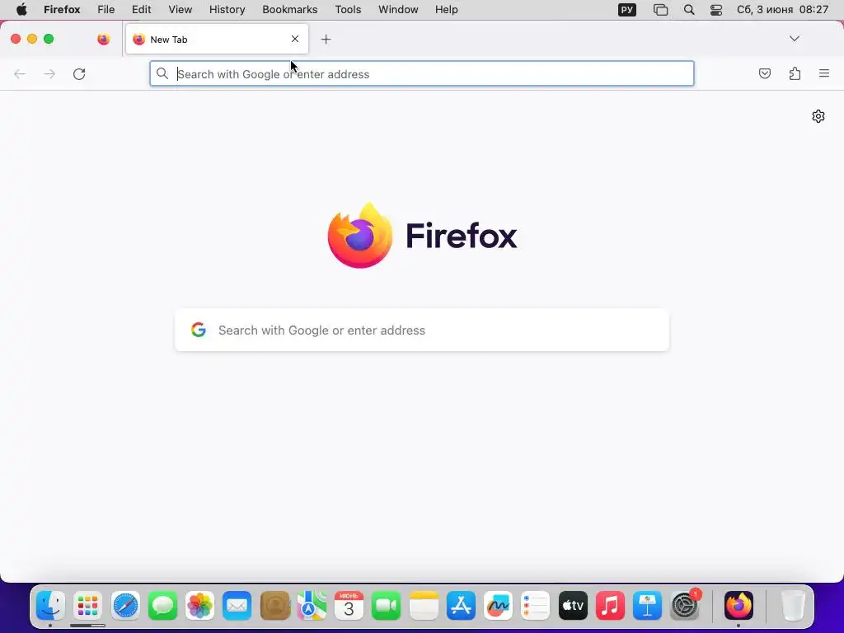Screen dimensions: 844x633
Task: Open the Bookmarks menu
Action: coord(290,10)
